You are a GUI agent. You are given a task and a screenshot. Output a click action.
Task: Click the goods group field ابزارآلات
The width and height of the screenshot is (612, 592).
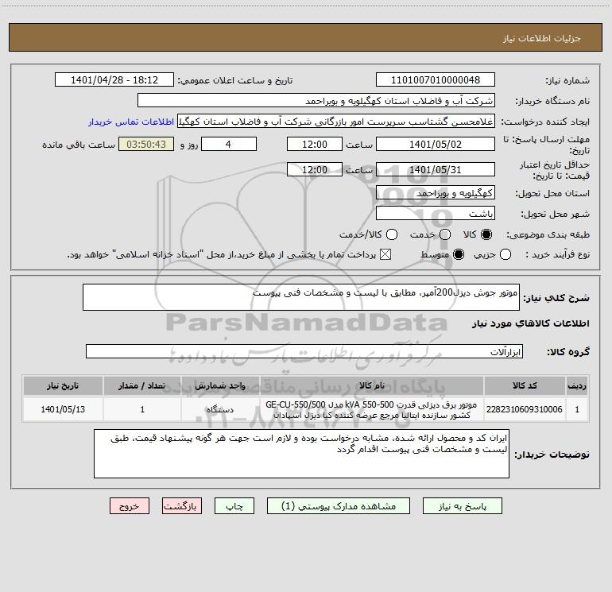click(x=304, y=351)
